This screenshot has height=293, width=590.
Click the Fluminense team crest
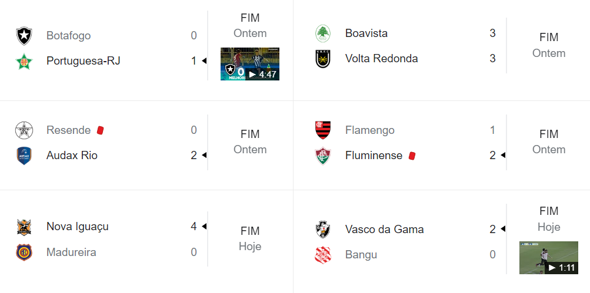click(x=323, y=156)
